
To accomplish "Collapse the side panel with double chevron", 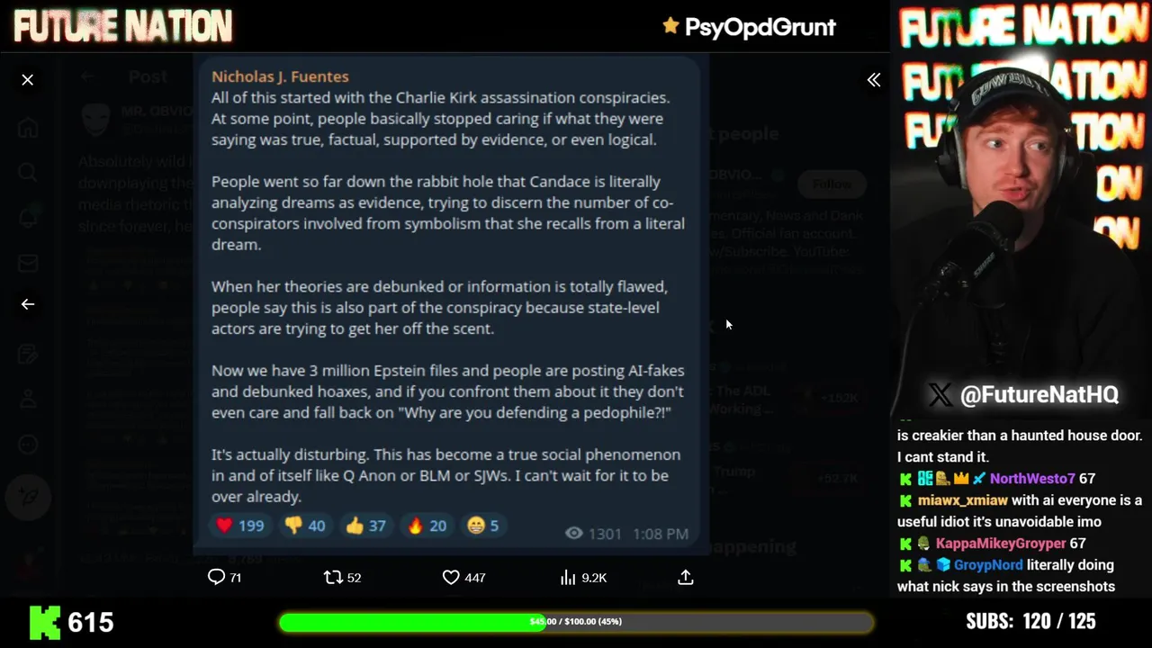I will click(x=874, y=80).
